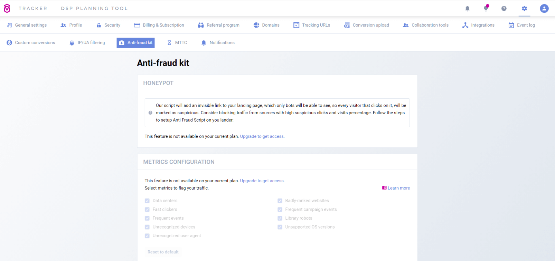Open the Profile tab
555x261 pixels.
71,25
